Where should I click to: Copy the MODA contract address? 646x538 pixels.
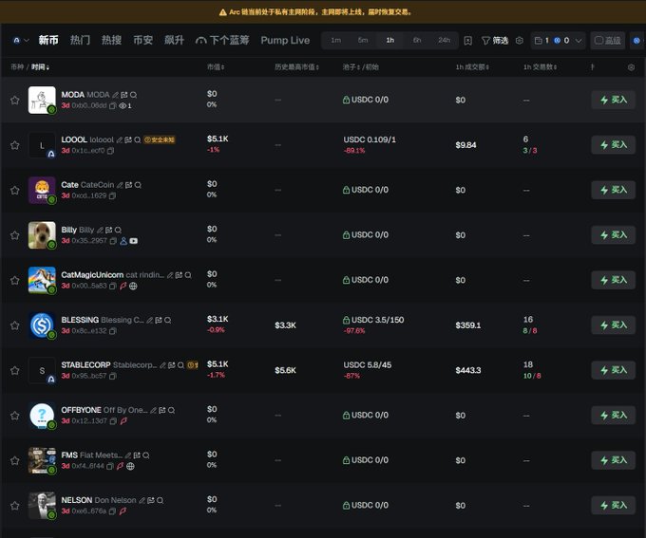[x=112, y=105]
